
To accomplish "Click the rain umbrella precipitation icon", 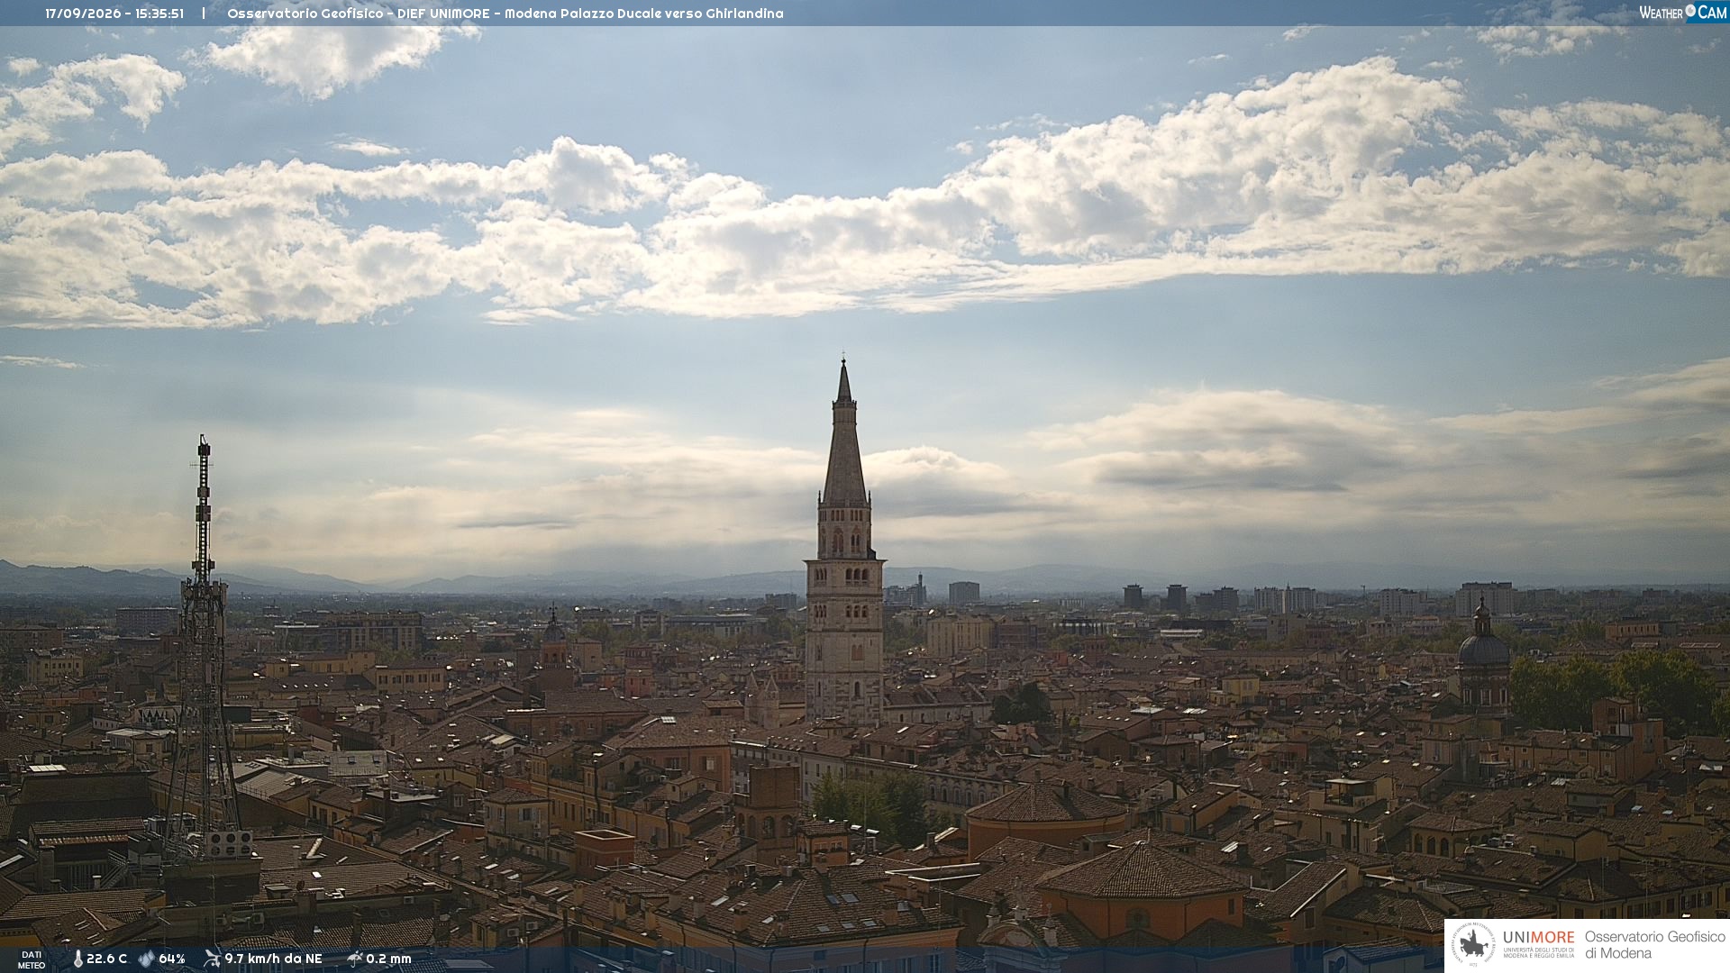I will [x=354, y=959].
